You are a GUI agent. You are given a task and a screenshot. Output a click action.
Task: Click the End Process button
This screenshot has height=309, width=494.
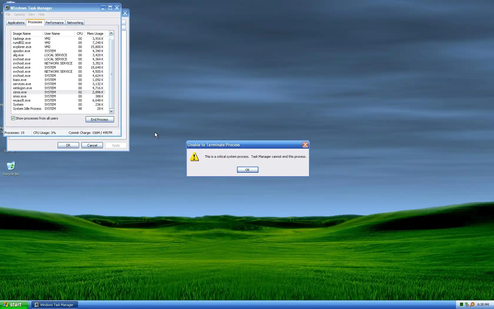point(100,119)
